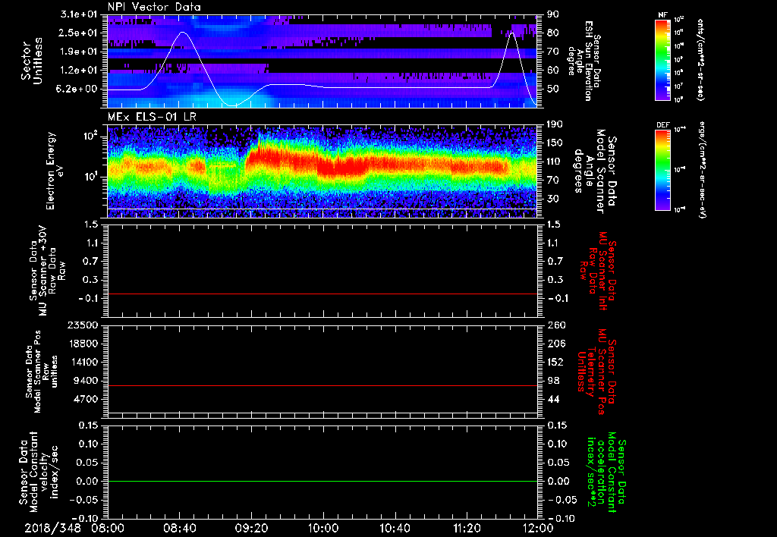777x537 pixels.
Task: Click the 'Sector Unitless' axis title
Action: [32, 61]
